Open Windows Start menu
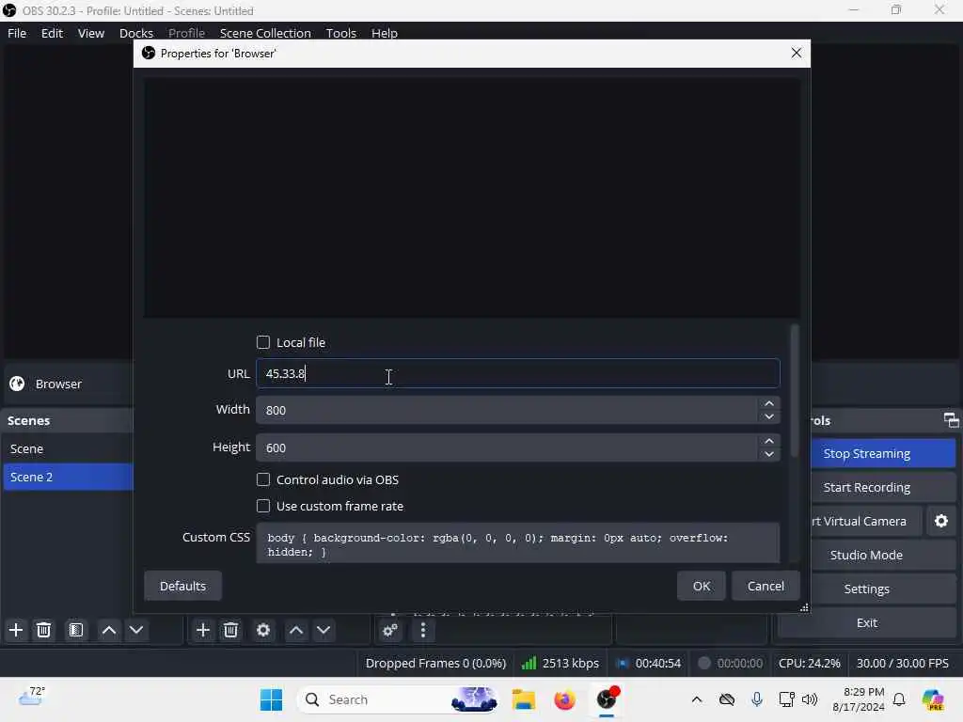Image resolution: width=963 pixels, height=722 pixels. tap(271, 699)
